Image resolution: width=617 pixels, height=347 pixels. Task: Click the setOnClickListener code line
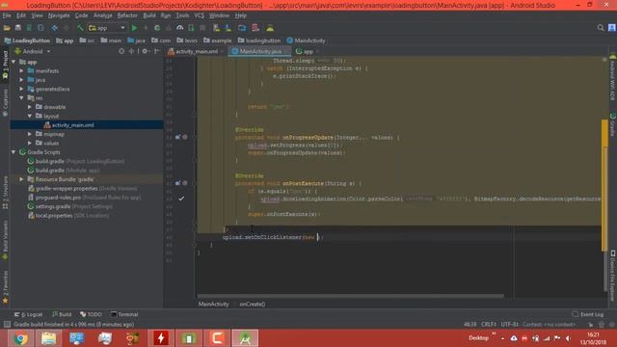coord(273,237)
